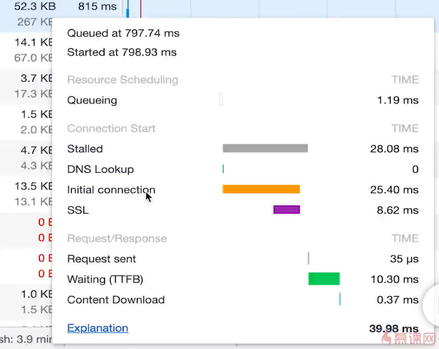Click the '52.3 KB' size cell
This screenshot has height=349, width=439.
tap(35, 6)
